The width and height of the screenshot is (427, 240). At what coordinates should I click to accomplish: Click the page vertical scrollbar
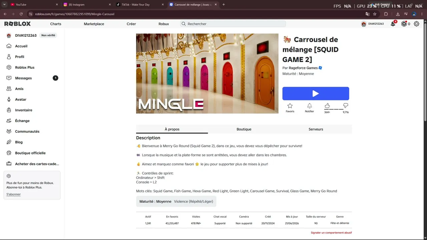pyautogui.click(x=425, y=72)
